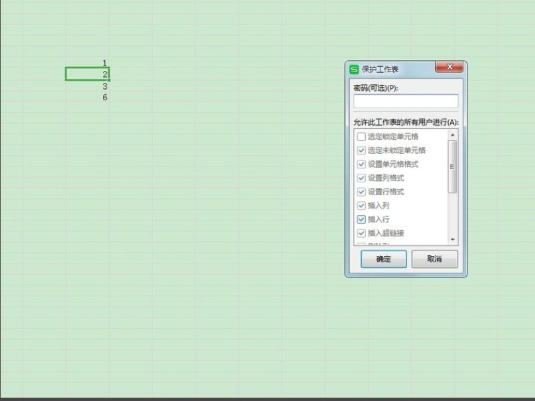This screenshot has height=401, width=535.
Task: Uncheck the 设置列格式 checkbox
Action: click(360, 178)
